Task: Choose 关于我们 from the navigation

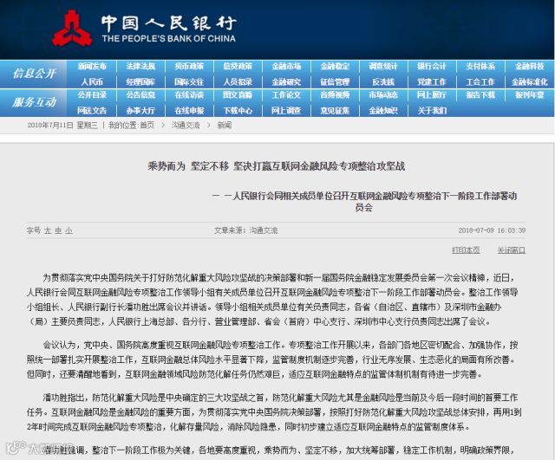Action: 432,111
